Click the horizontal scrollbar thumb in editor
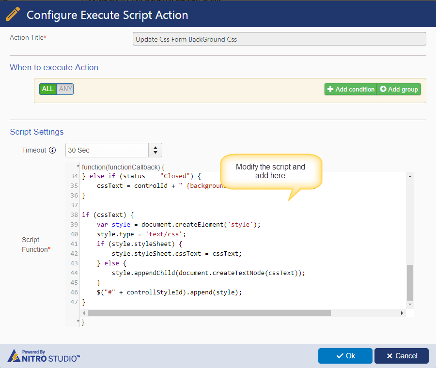The image size is (436, 368). tap(209, 313)
